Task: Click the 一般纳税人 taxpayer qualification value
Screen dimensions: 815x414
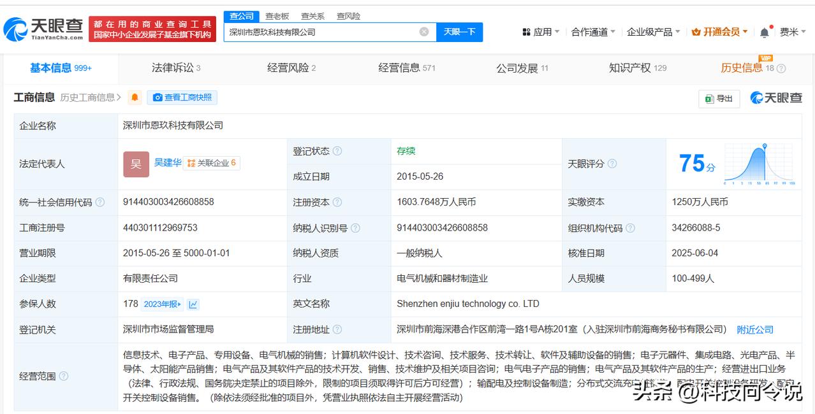Action: click(419, 253)
